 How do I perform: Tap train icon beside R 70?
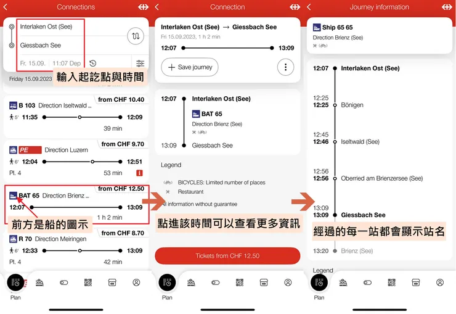pyautogui.click(x=13, y=239)
